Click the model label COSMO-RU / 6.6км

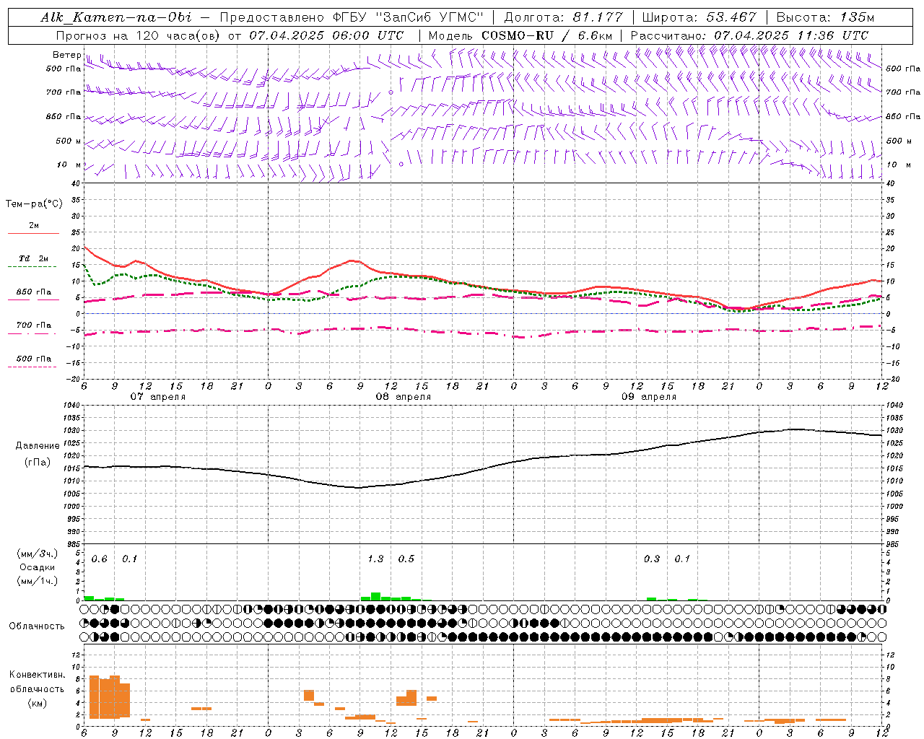[x=548, y=35]
